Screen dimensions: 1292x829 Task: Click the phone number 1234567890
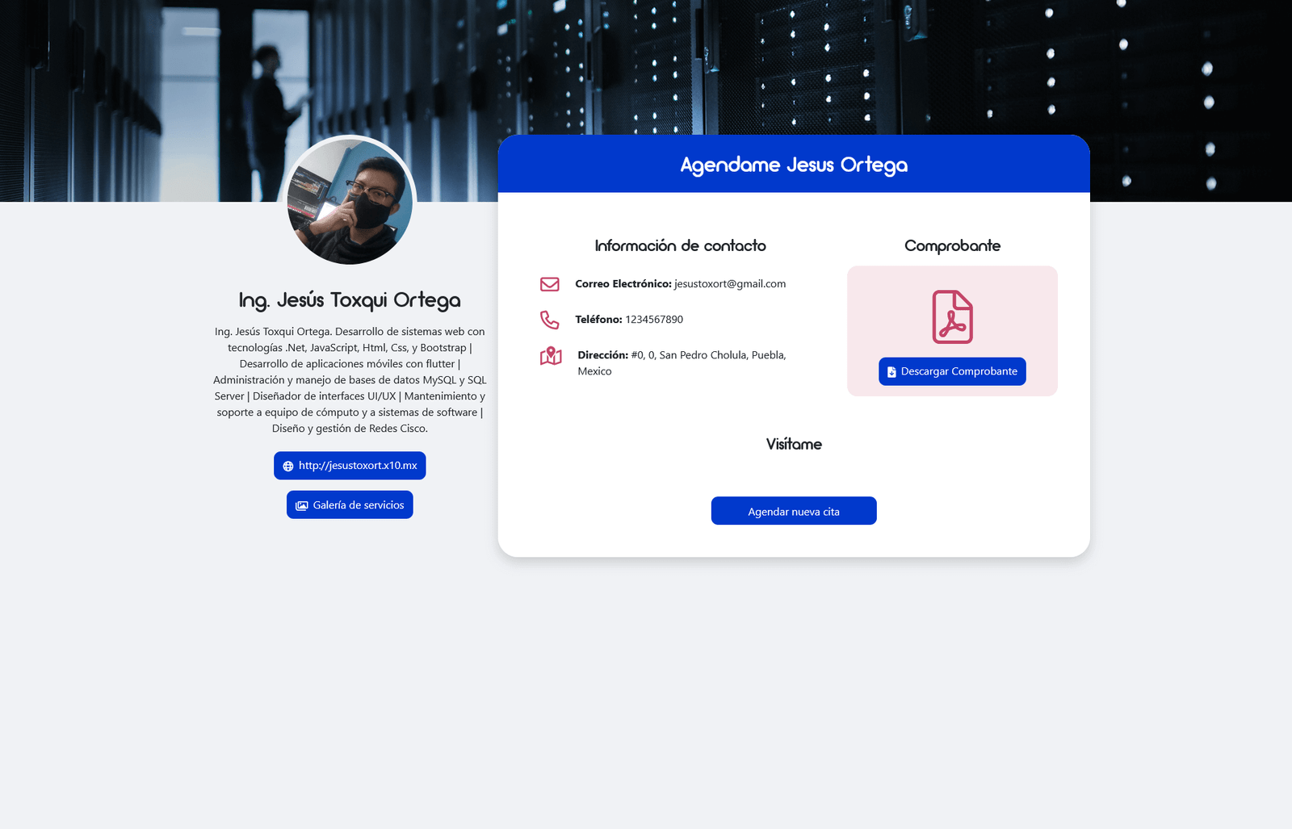click(x=654, y=320)
